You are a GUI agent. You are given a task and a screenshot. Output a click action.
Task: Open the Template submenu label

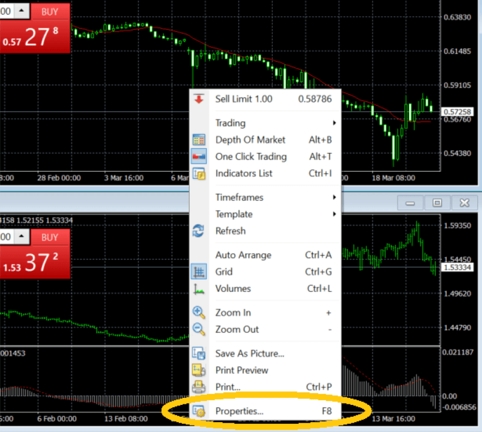point(233,214)
